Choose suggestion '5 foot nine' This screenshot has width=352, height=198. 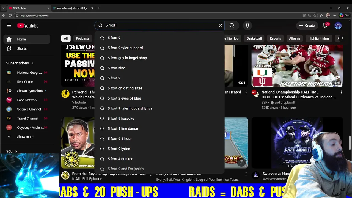pyautogui.click(x=159, y=68)
